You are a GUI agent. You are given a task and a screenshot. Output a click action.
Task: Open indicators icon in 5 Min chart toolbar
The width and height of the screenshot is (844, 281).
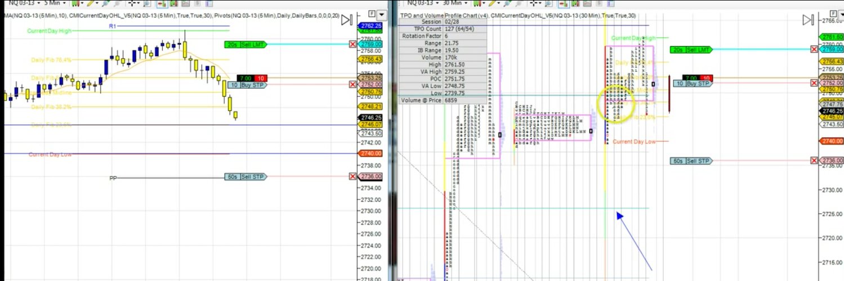point(173,3)
